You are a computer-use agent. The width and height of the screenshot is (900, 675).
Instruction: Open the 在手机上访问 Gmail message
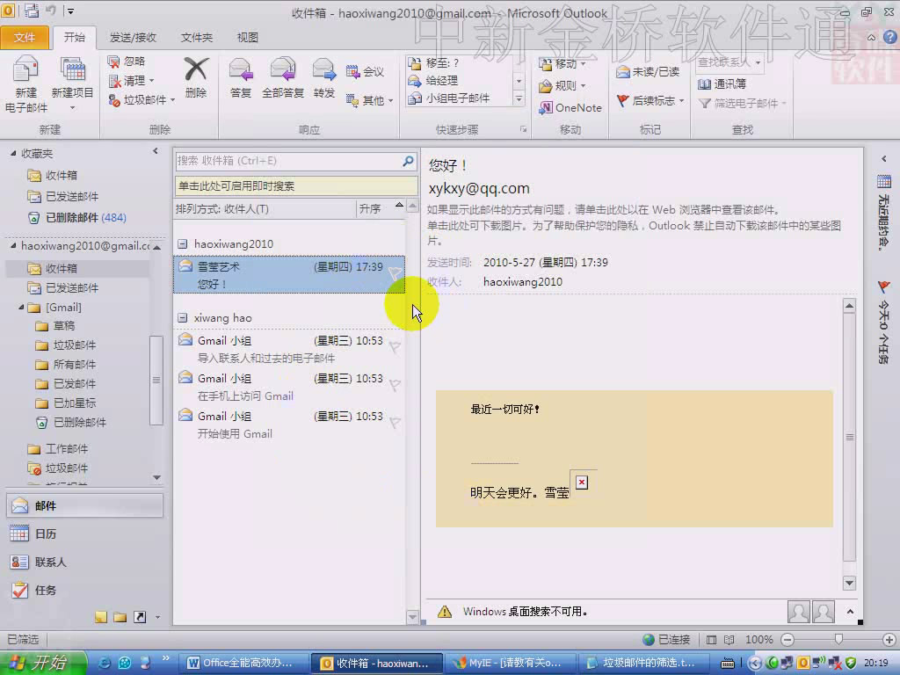pos(289,387)
